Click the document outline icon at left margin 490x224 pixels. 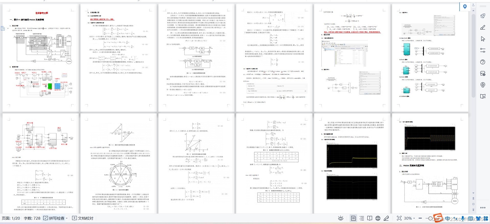(x=3, y=28)
